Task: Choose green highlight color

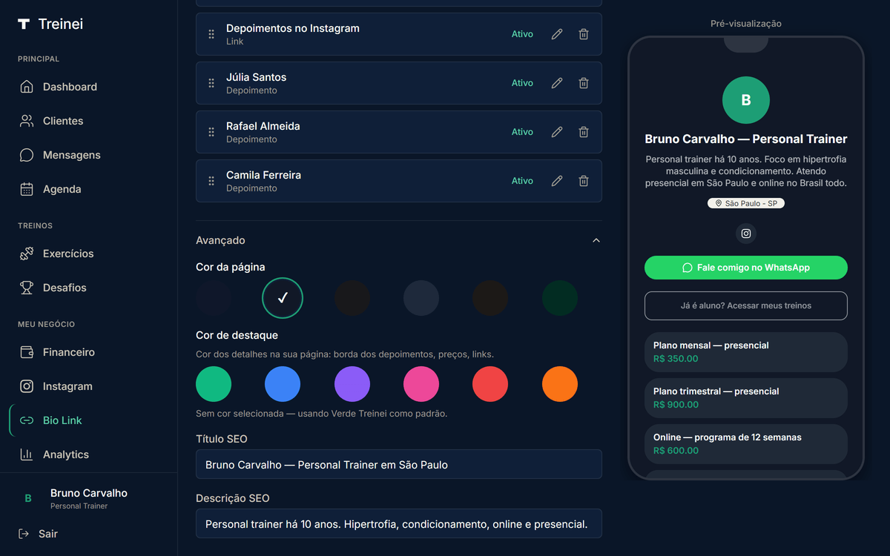Action: pyautogui.click(x=214, y=384)
